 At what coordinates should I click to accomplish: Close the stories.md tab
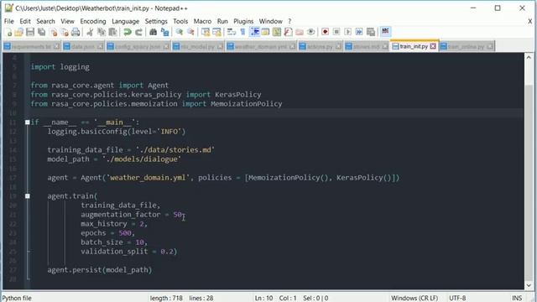point(385,46)
